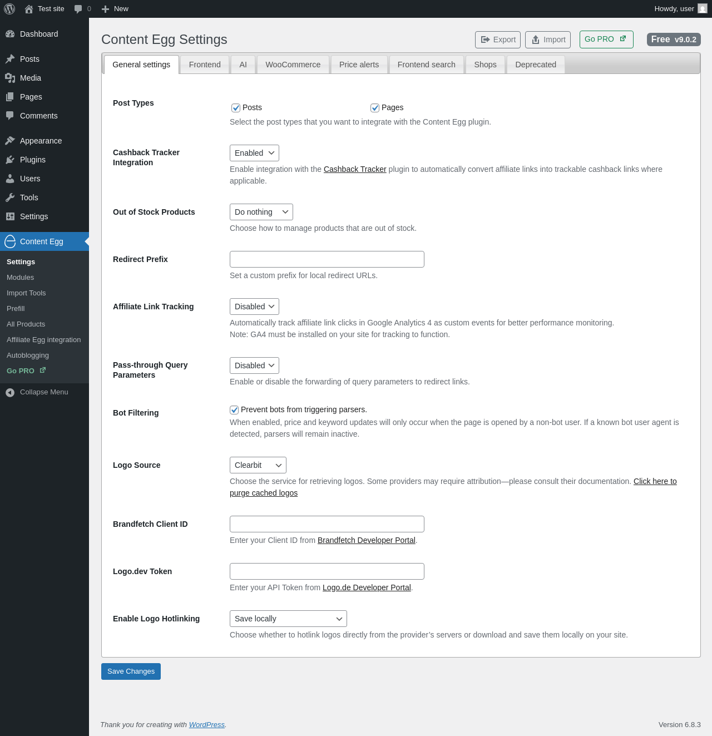Switch to the AI tab
Image resolution: width=712 pixels, height=736 pixels.
(243, 65)
